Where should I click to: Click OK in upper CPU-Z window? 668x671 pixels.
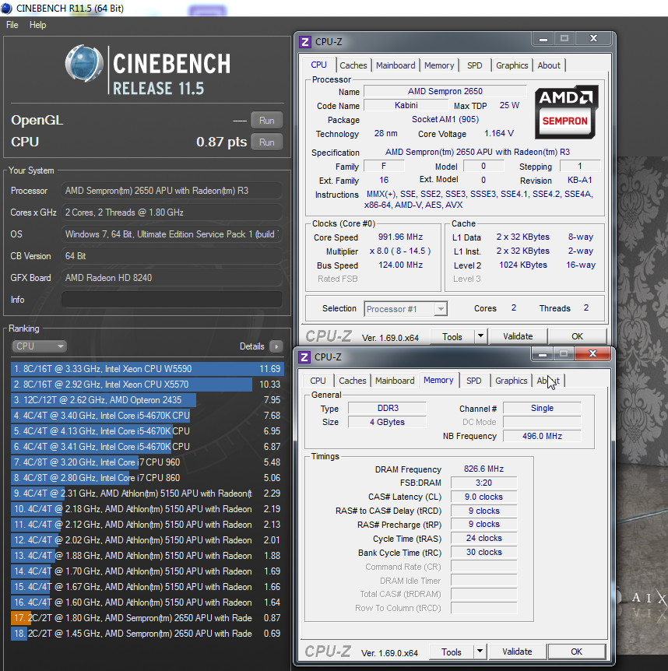(x=577, y=336)
